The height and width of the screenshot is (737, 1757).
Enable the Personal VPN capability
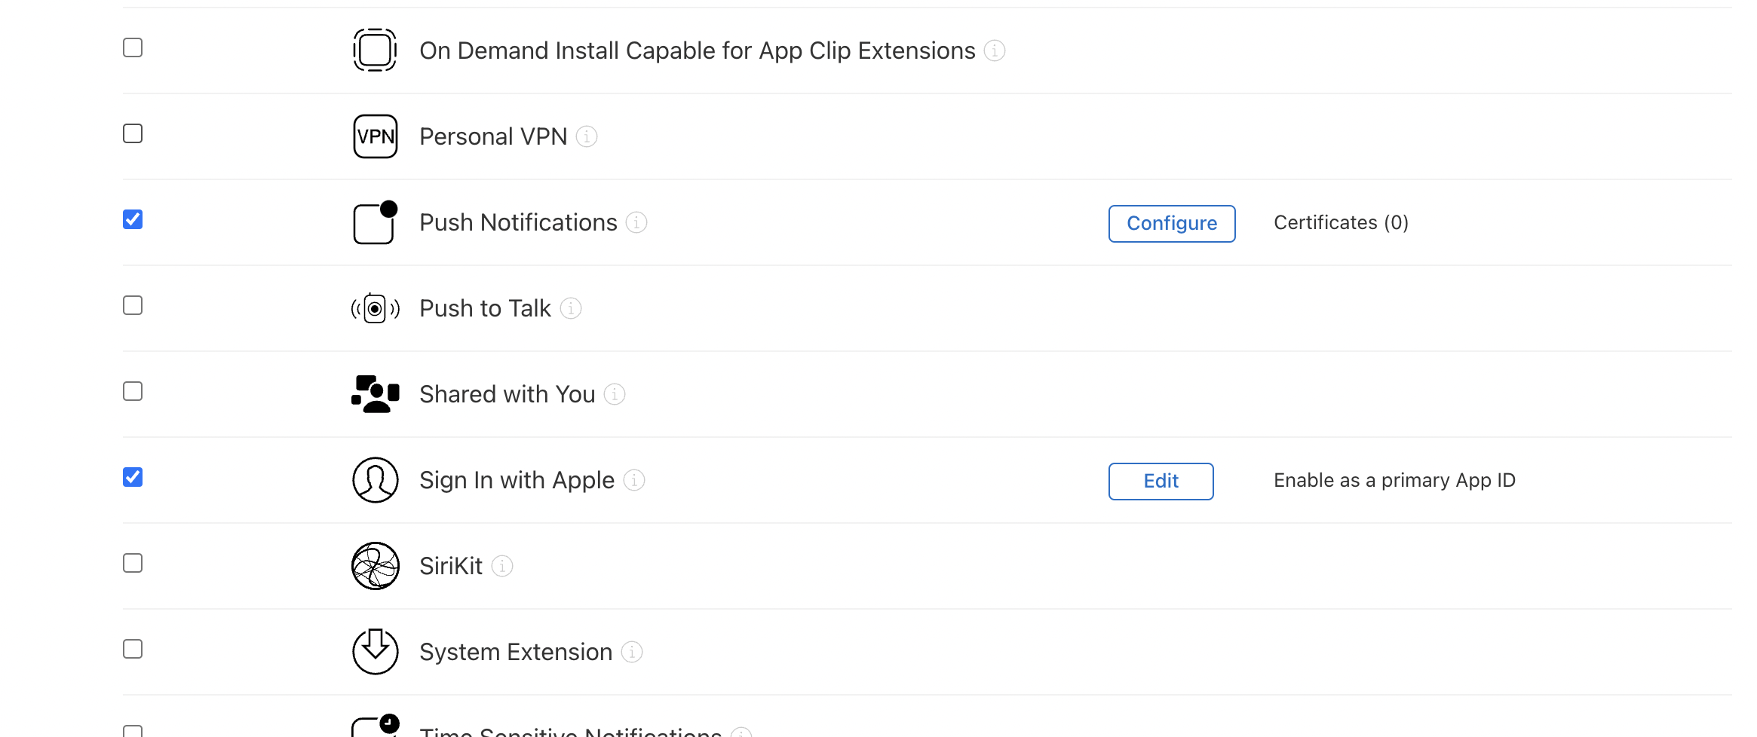click(x=133, y=133)
